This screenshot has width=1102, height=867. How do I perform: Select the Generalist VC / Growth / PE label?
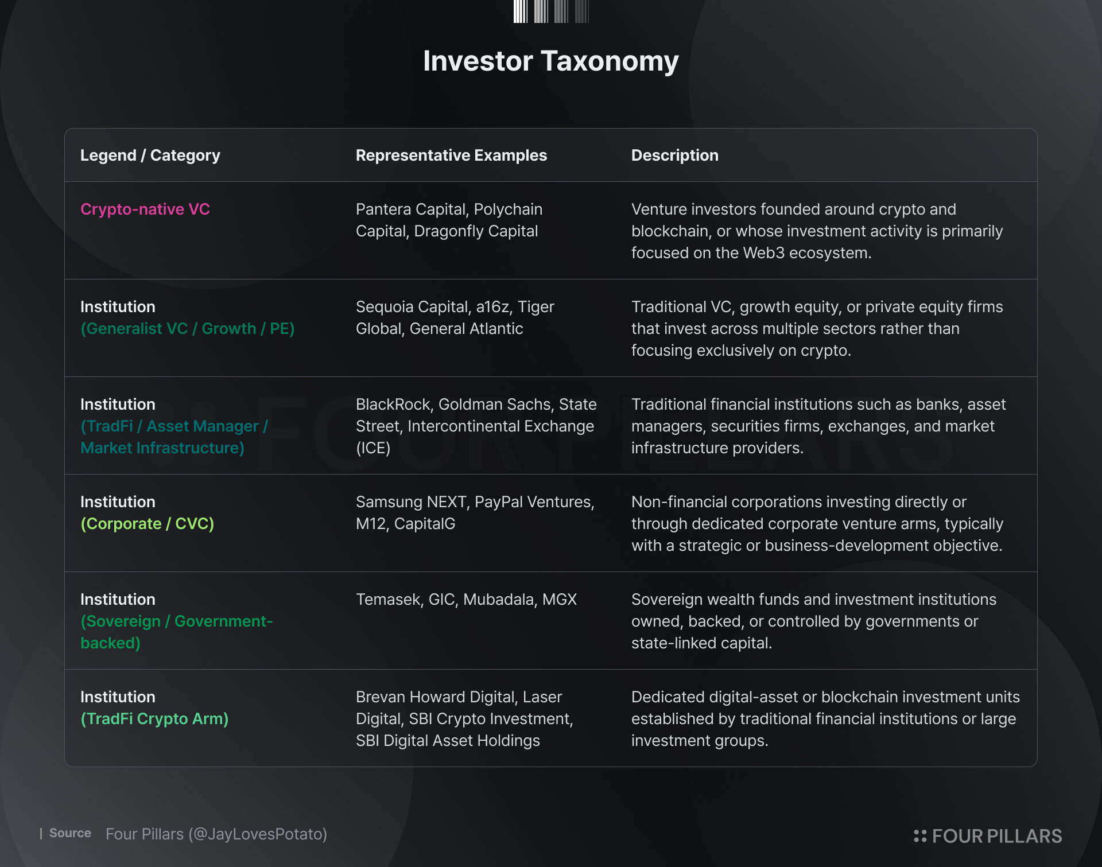pyautogui.click(x=188, y=329)
